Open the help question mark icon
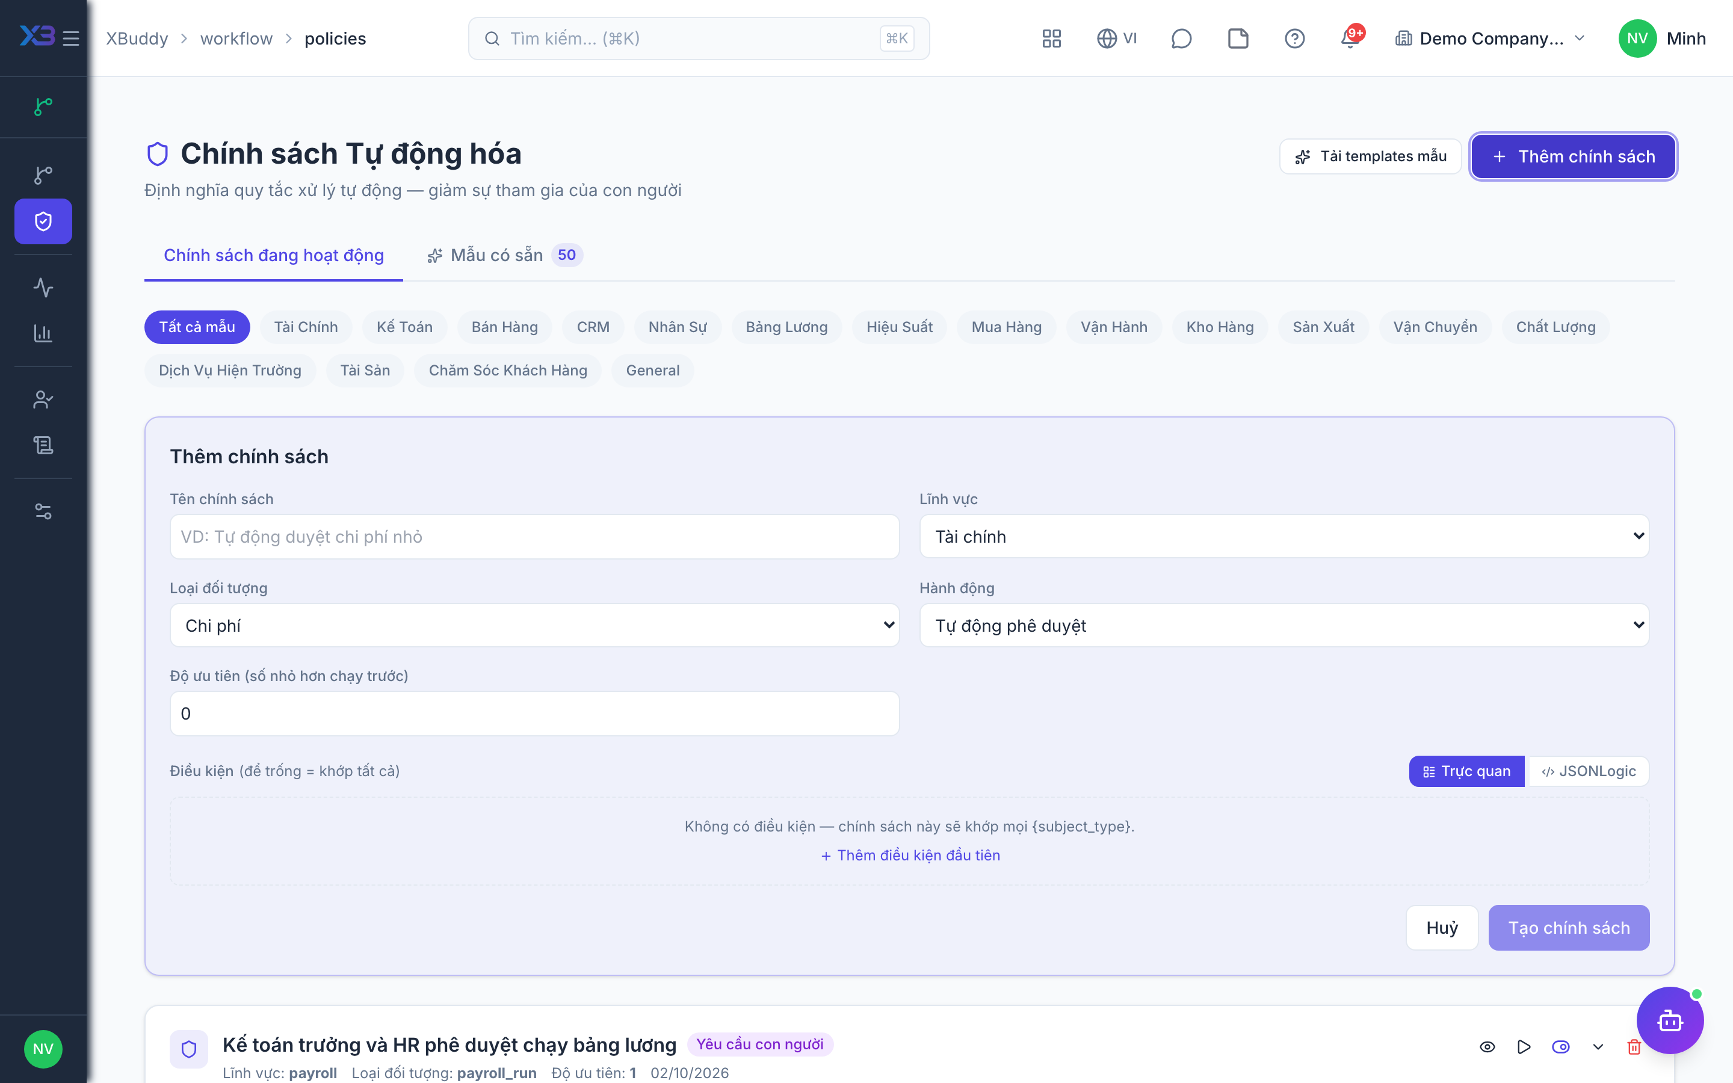The image size is (1733, 1083). pyautogui.click(x=1295, y=38)
